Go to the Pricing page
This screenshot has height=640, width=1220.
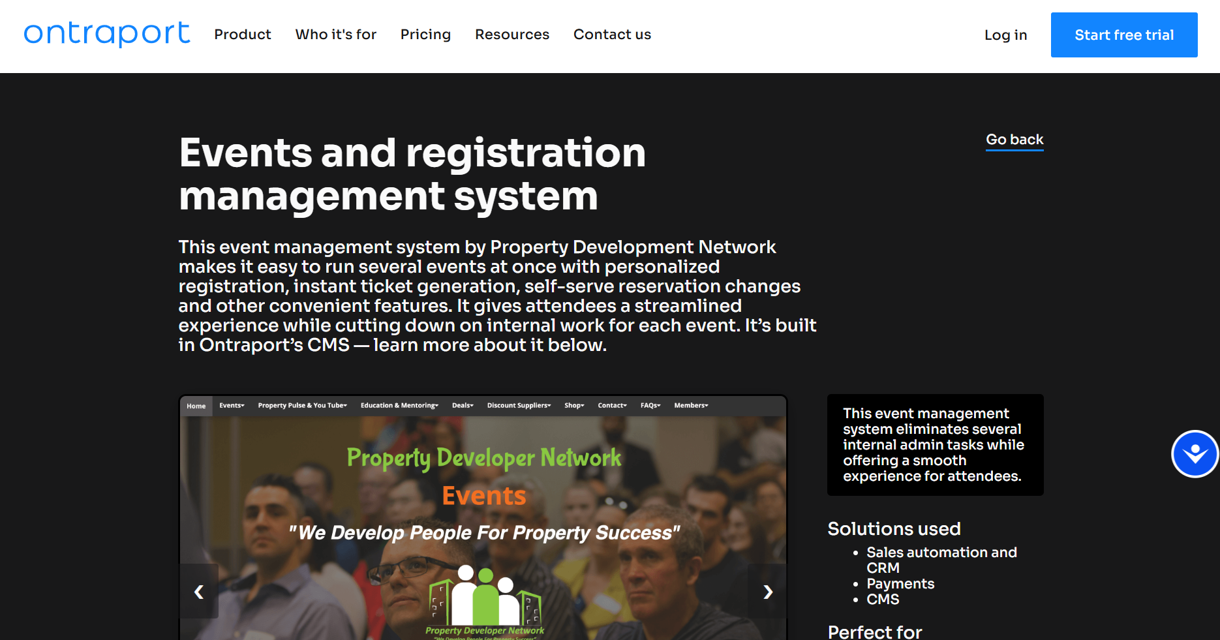point(425,35)
